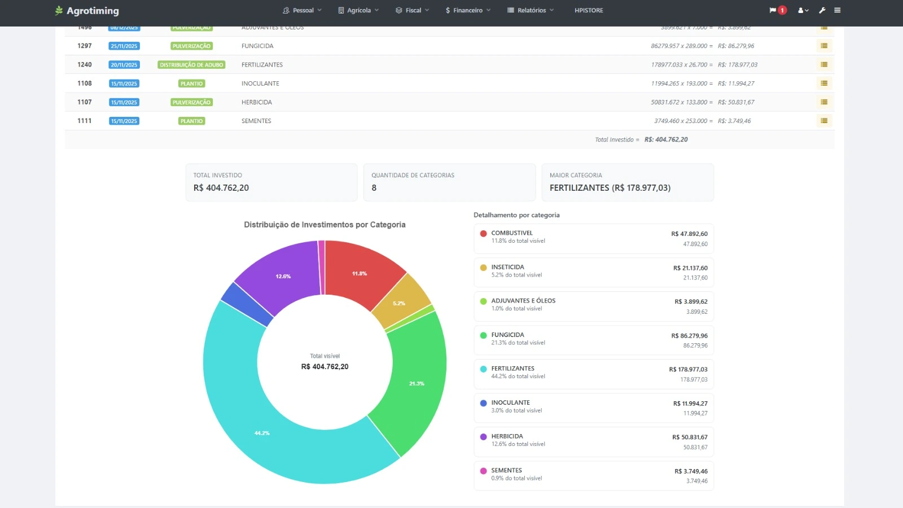
Task: Expand the Financeiro dropdown menu
Action: (468, 10)
